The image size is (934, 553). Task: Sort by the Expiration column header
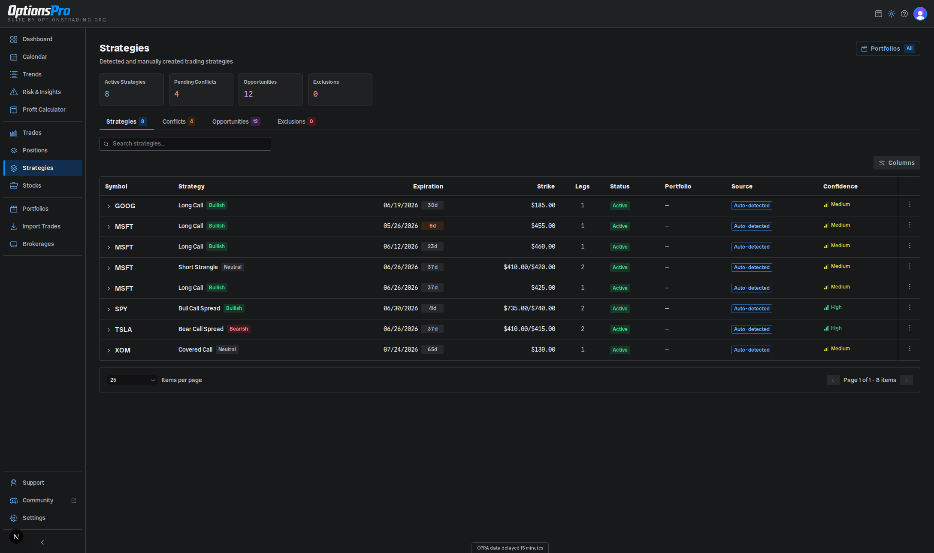428,186
